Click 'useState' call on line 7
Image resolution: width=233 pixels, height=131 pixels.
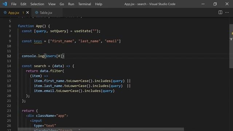82,31
